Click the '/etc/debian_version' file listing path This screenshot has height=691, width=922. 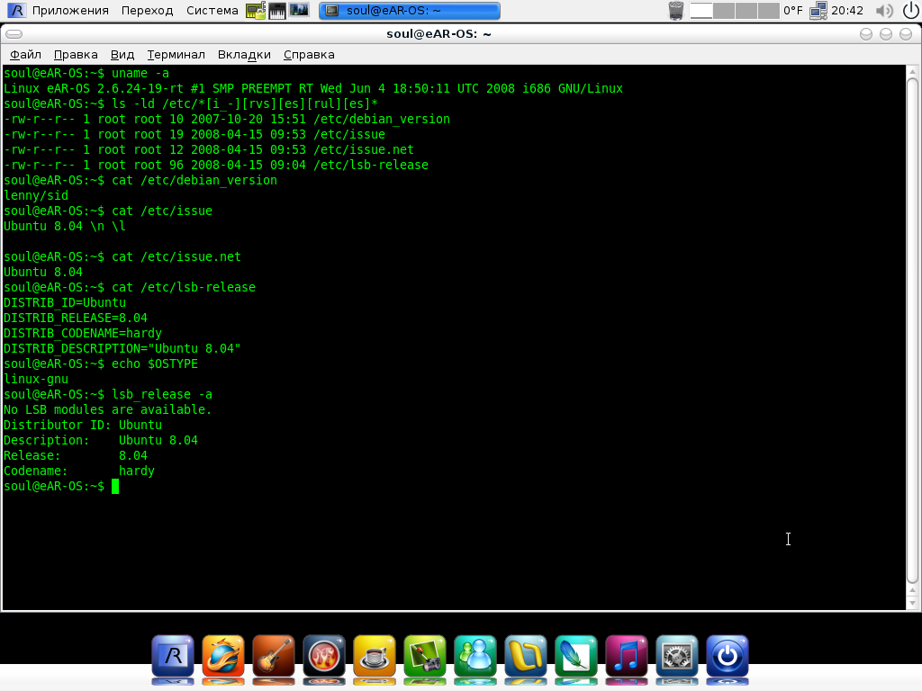pos(382,120)
